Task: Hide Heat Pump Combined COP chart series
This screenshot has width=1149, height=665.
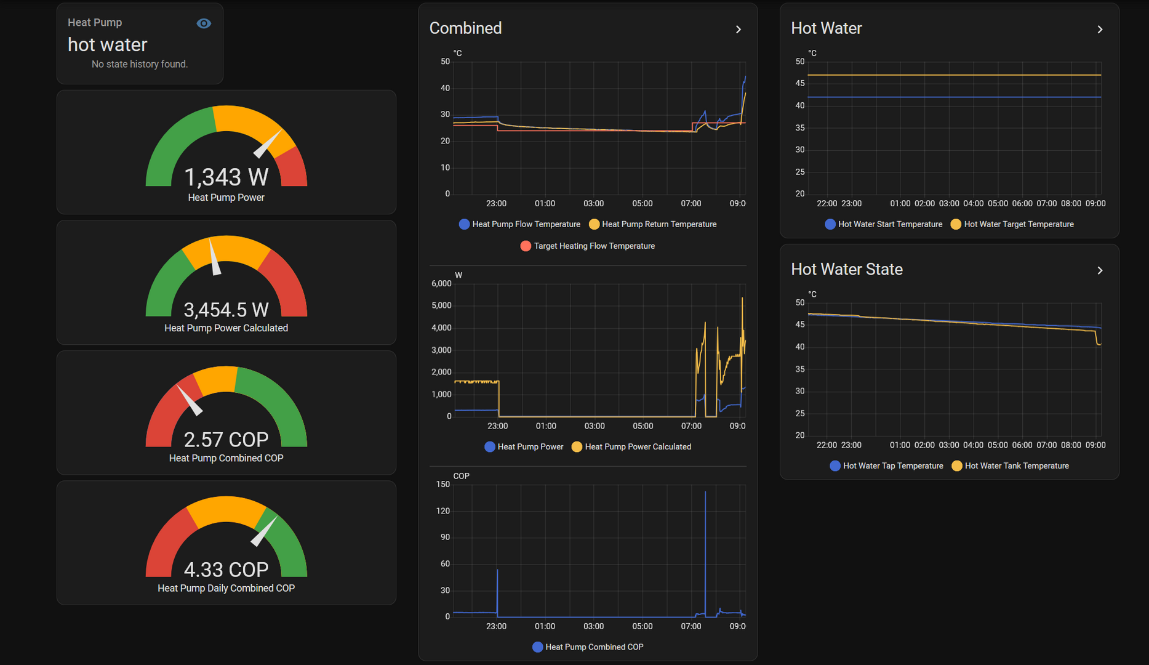Action: coord(588,647)
